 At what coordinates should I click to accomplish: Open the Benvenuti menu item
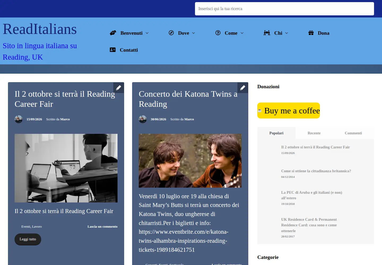[131, 33]
